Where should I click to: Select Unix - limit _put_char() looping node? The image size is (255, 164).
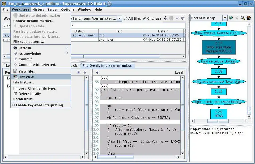219,102
